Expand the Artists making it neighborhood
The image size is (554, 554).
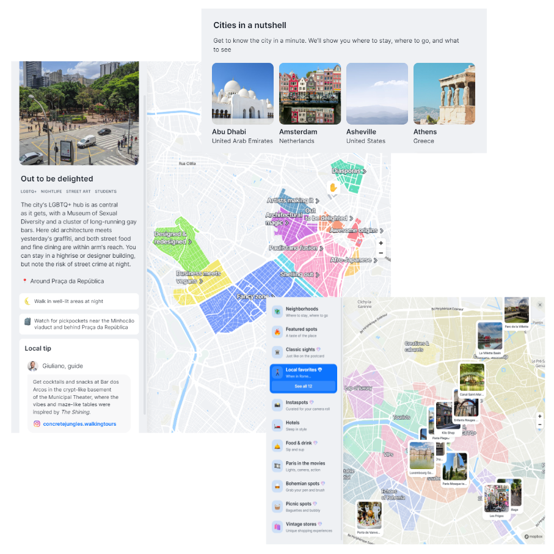pos(293,200)
